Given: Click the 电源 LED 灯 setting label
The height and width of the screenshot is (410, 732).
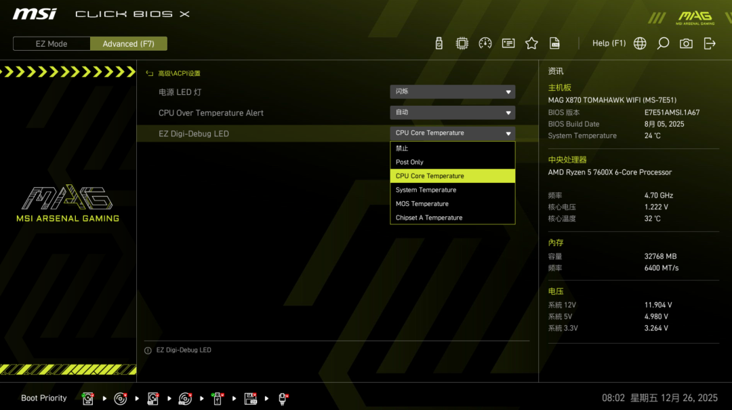Looking at the screenshot, I should [x=180, y=92].
